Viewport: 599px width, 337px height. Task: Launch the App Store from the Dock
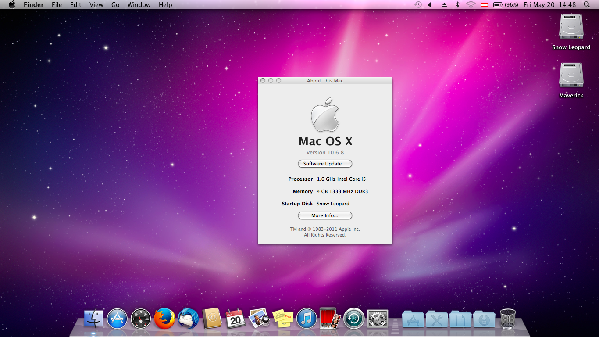tap(117, 319)
